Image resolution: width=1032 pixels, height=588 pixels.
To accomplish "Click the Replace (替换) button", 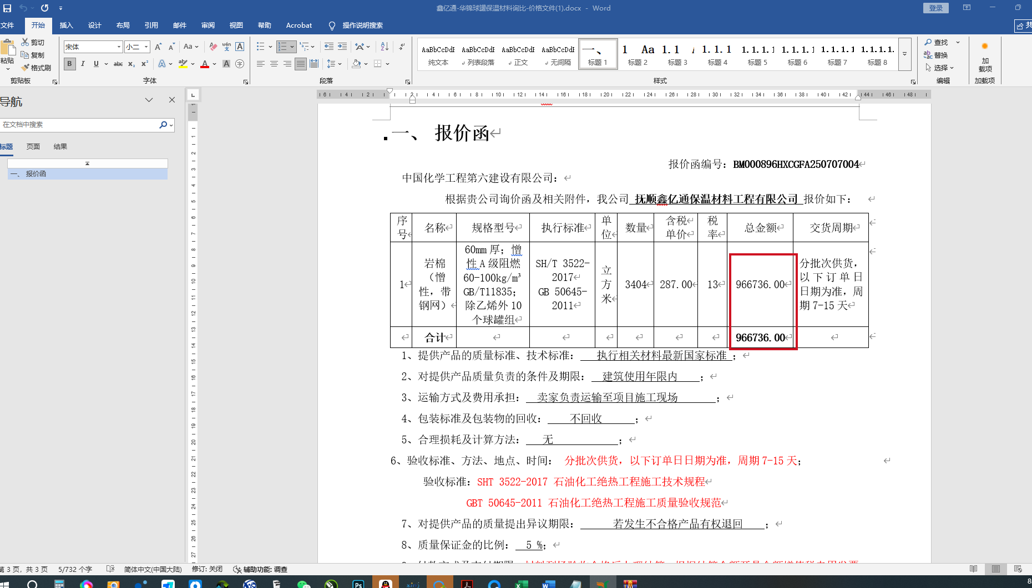I will (936, 55).
